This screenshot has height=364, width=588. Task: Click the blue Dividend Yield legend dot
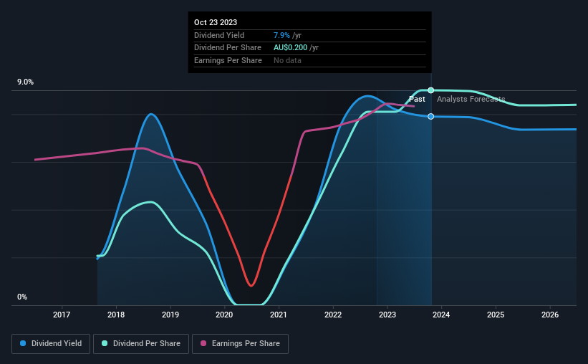coord(23,343)
